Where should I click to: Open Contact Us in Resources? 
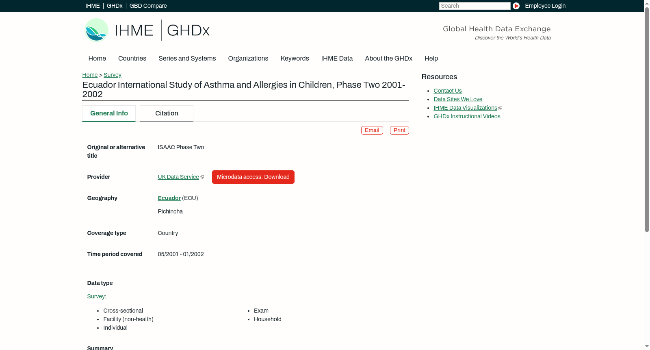point(448,91)
